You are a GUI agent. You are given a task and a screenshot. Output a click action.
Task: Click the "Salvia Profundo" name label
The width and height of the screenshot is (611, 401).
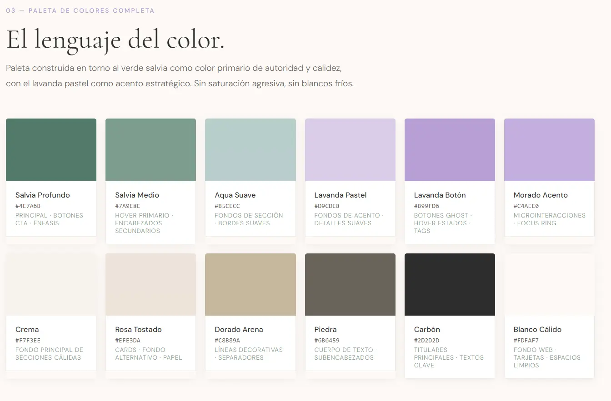point(43,195)
